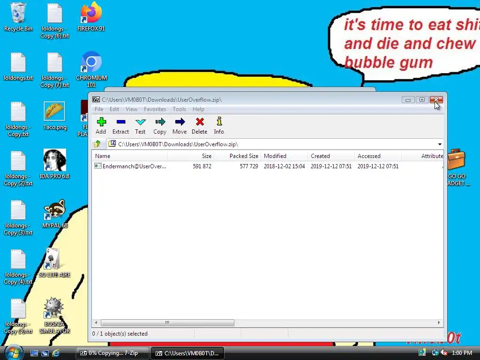Select loldongs - Copy (3).txt file
Screen dimensions: 480x360
(18, 217)
